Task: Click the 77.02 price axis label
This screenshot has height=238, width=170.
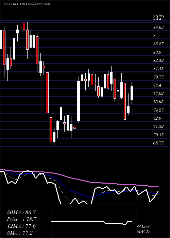Action: [x=159, y=93]
